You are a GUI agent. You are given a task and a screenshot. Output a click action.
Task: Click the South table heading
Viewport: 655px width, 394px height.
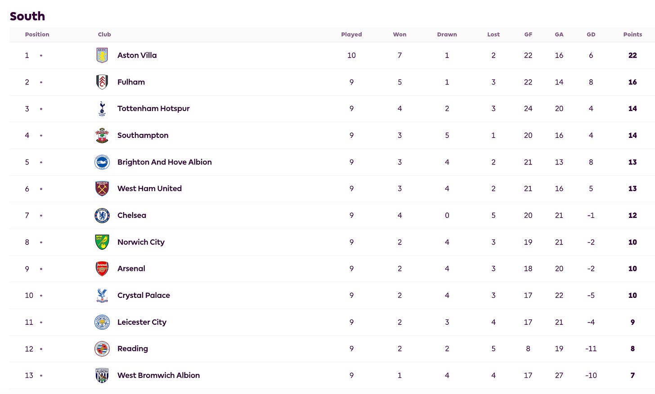[x=27, y=16]
